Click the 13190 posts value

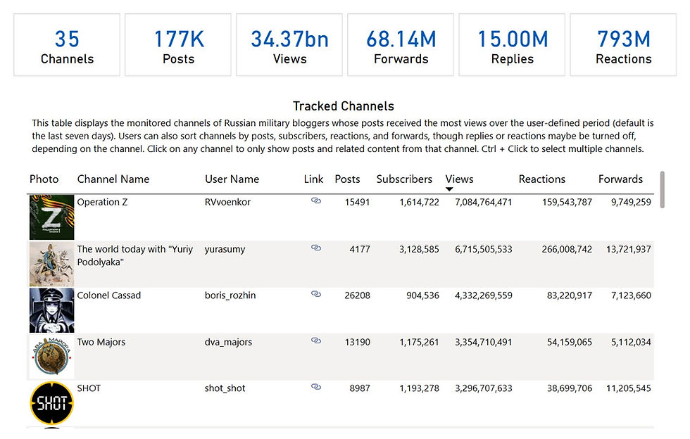[358, 342]
